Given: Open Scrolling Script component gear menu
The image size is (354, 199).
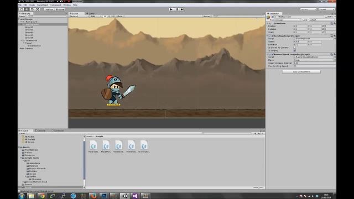Looking at the screenshot, I should (x=335, y=36).
